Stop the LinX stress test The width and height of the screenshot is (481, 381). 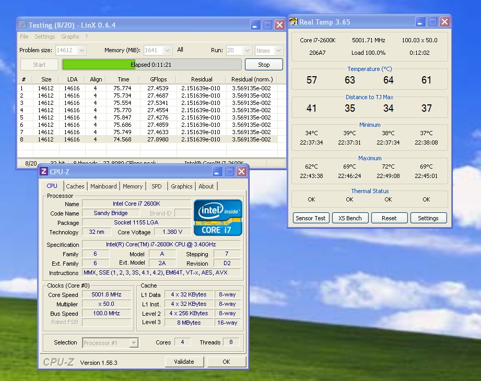point(264,65)
